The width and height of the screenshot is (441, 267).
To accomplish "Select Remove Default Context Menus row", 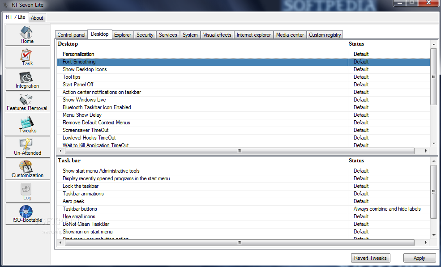I will point(244,123).
